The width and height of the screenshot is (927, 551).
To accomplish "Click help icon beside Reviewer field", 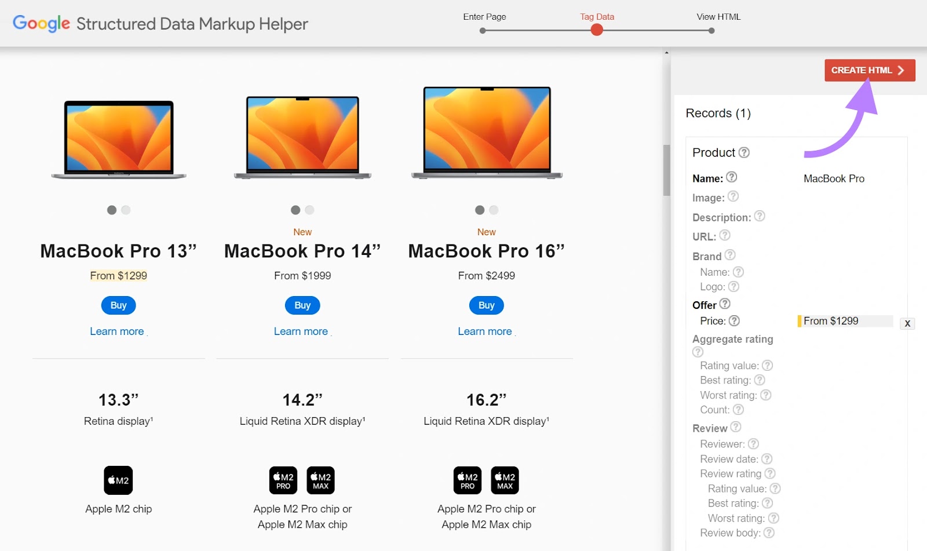I will click(x=753, y=444).
